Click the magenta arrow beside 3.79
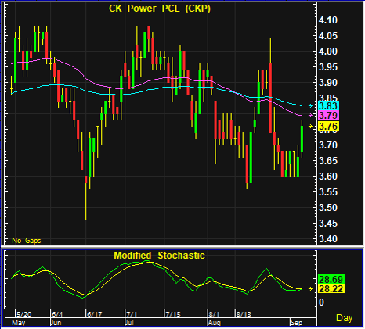This screenshot has width=365, height=329. tap(310, 115)
